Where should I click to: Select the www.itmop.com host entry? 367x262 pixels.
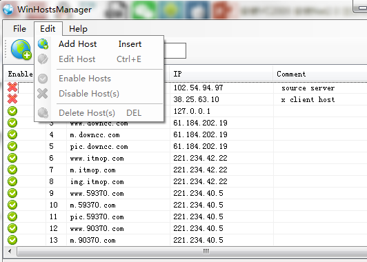(x=97, y=159)
